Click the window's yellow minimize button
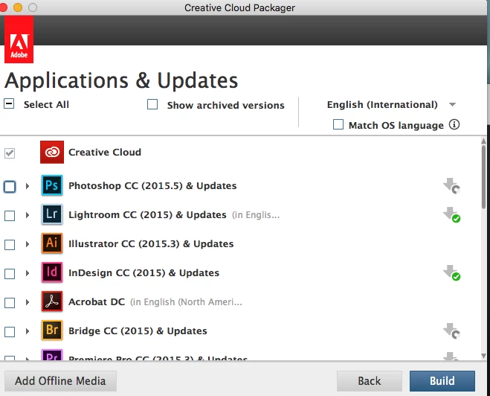Viewport: 490px width, 396px height. (x=18, y=7)
